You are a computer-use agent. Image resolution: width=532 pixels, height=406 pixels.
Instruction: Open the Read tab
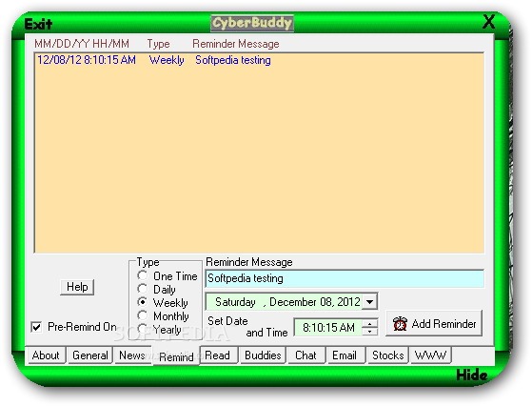(x=218, y=355)
